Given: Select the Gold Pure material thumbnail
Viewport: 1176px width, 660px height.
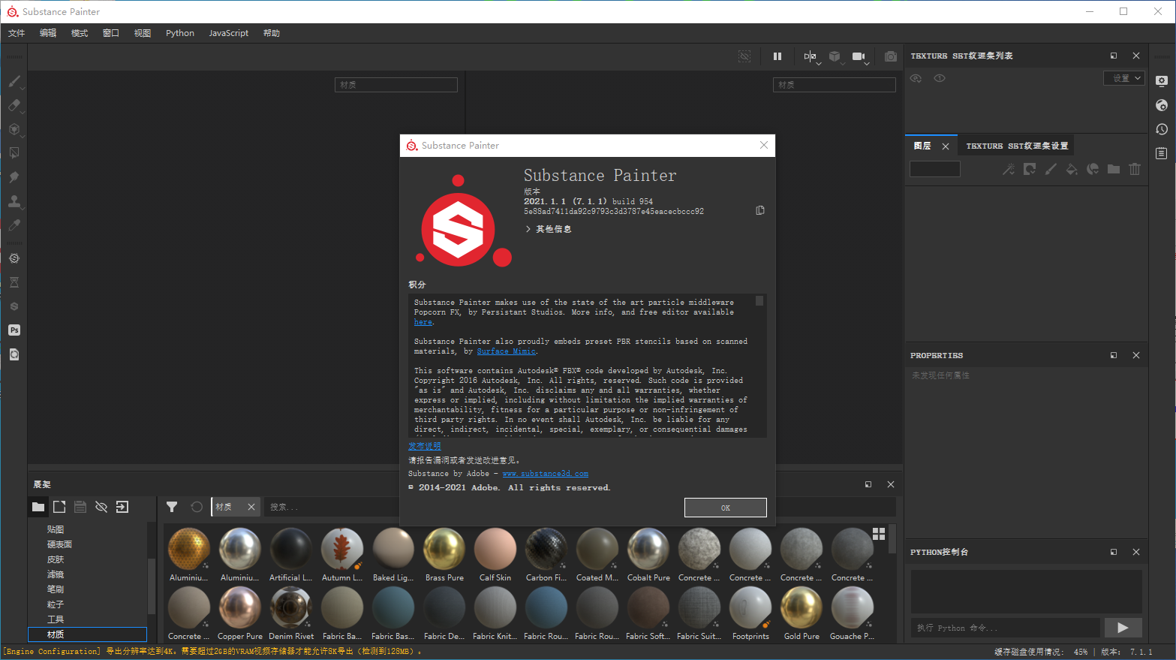Looking at the screenshot, I should tap(801, 608).
